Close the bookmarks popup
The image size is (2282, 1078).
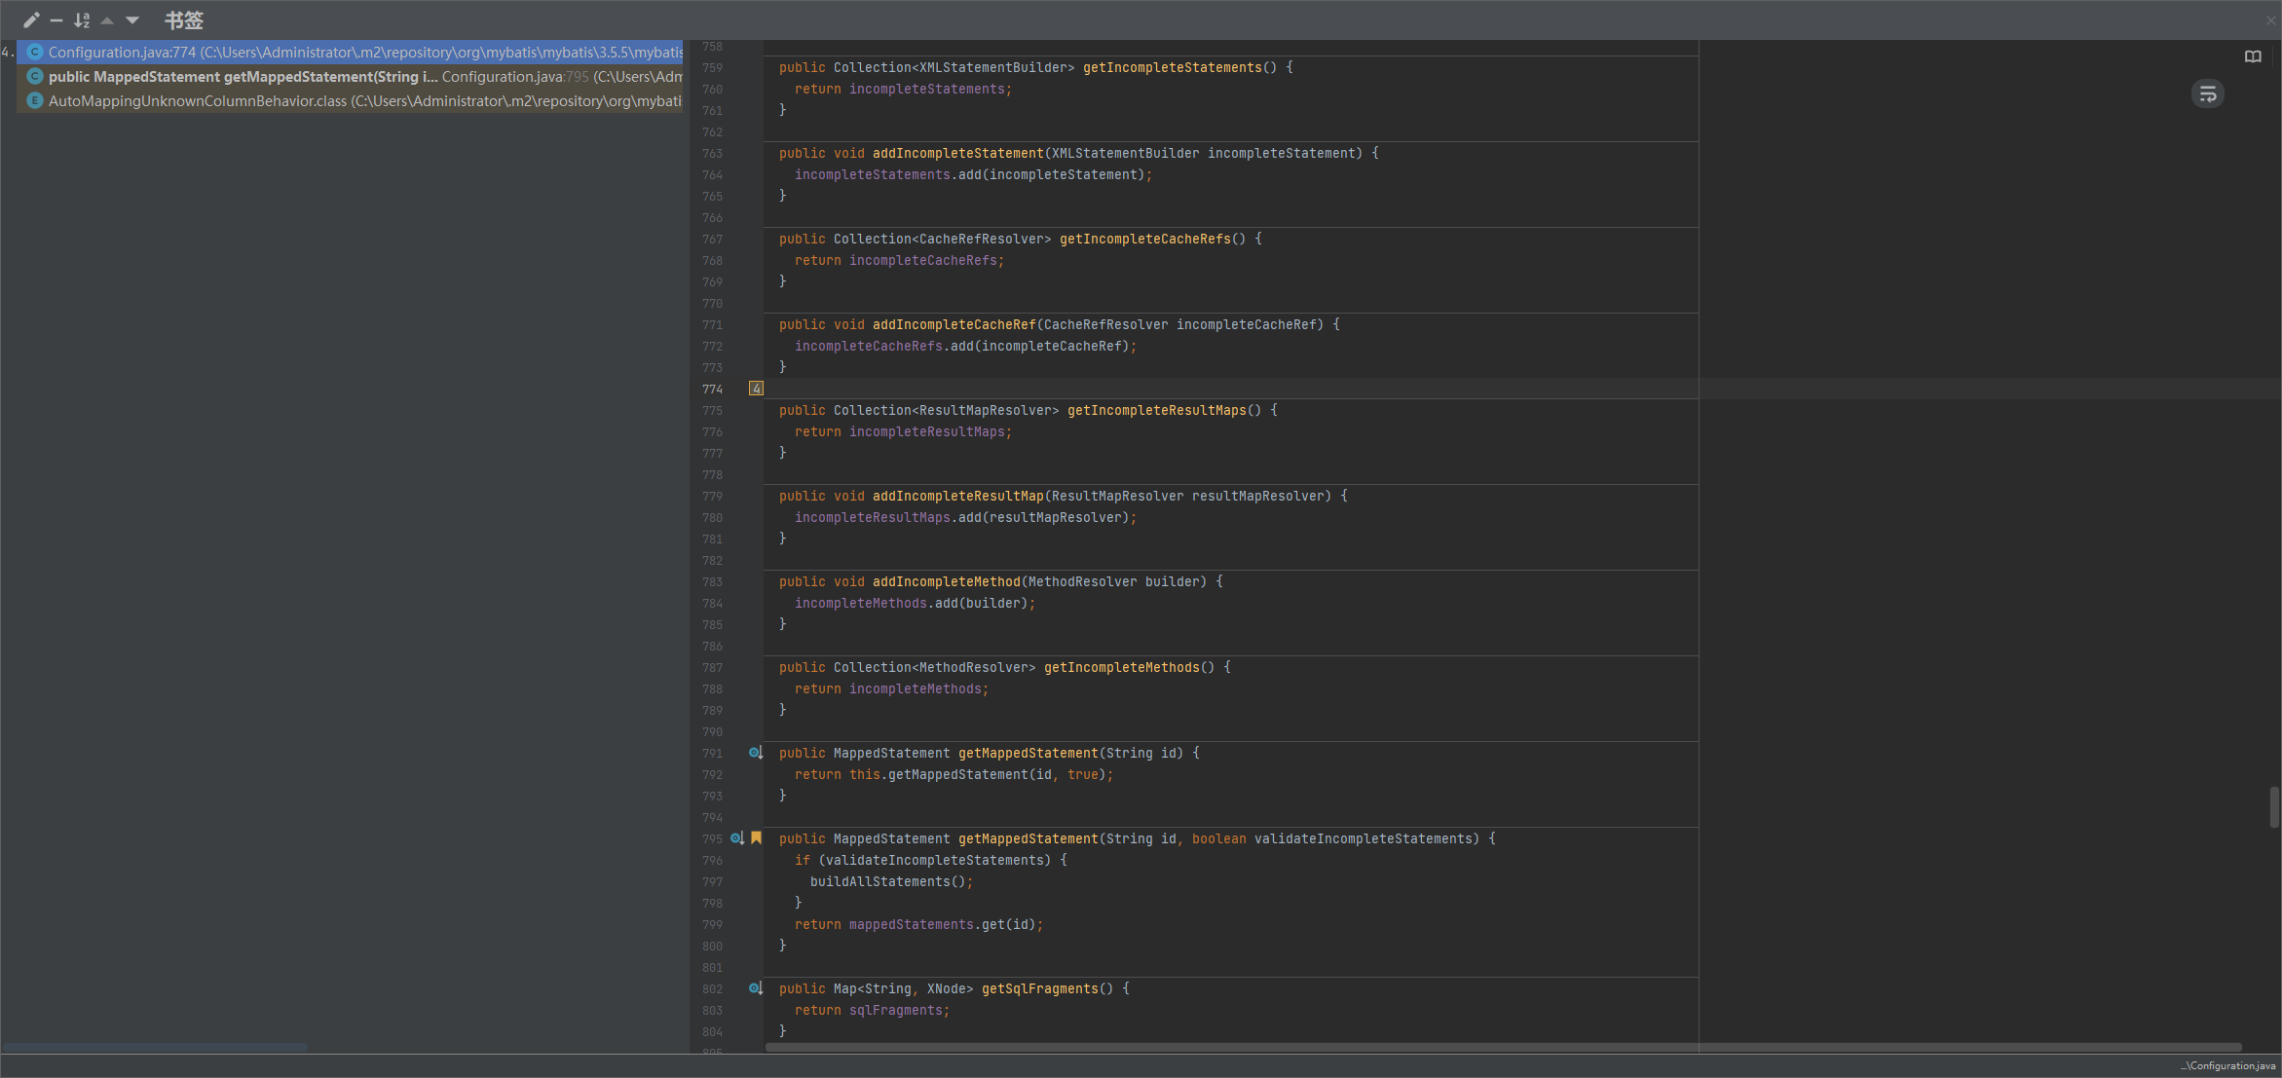(2271, 20)
